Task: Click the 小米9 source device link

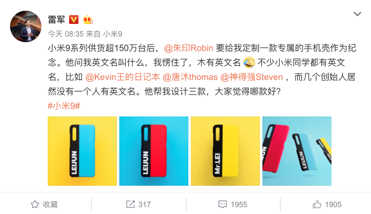Action: click(112, 34)
